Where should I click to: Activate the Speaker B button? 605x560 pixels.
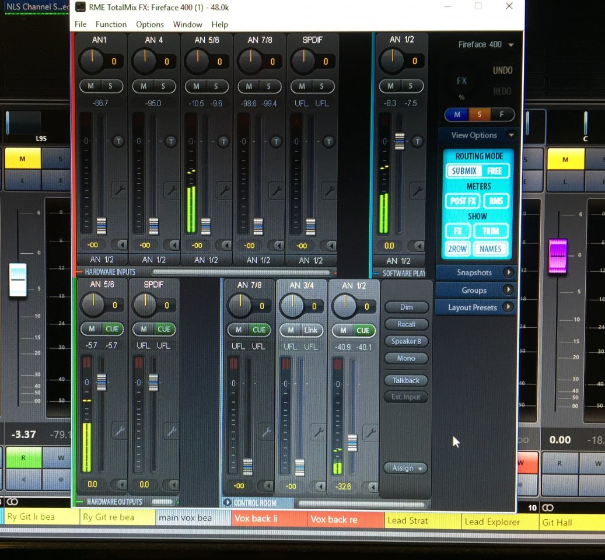(x=406, y=341)
